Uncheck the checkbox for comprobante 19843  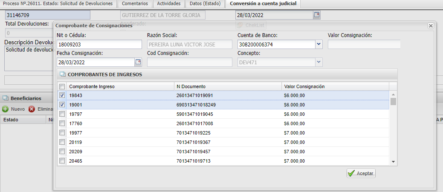(x=62, y=95)
